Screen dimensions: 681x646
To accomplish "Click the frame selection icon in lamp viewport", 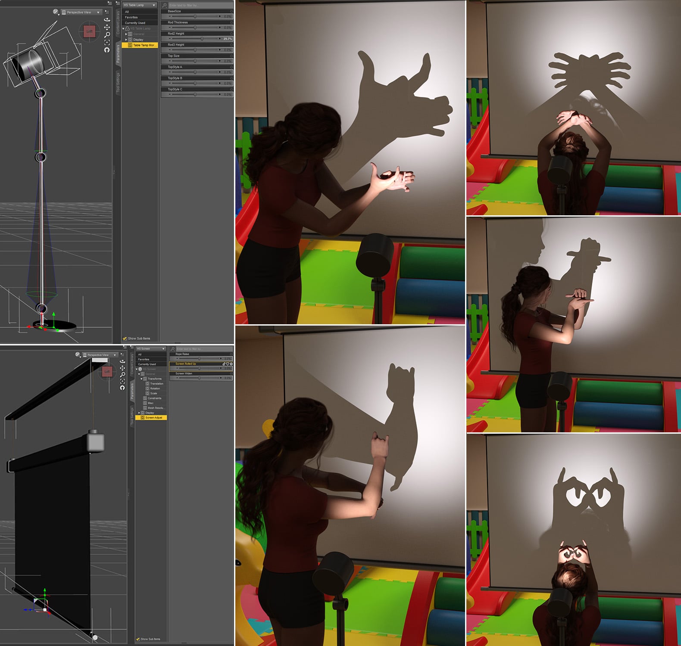I will click(x=107, y=42).
